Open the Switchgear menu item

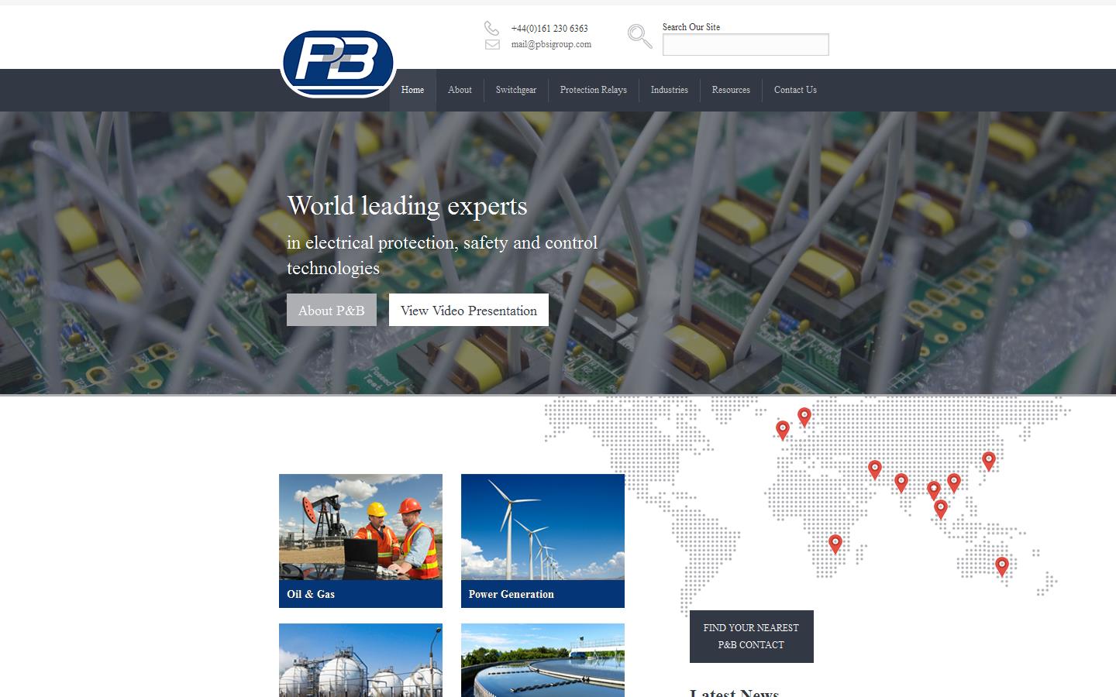pyautogui.click(x=515, y=90)
